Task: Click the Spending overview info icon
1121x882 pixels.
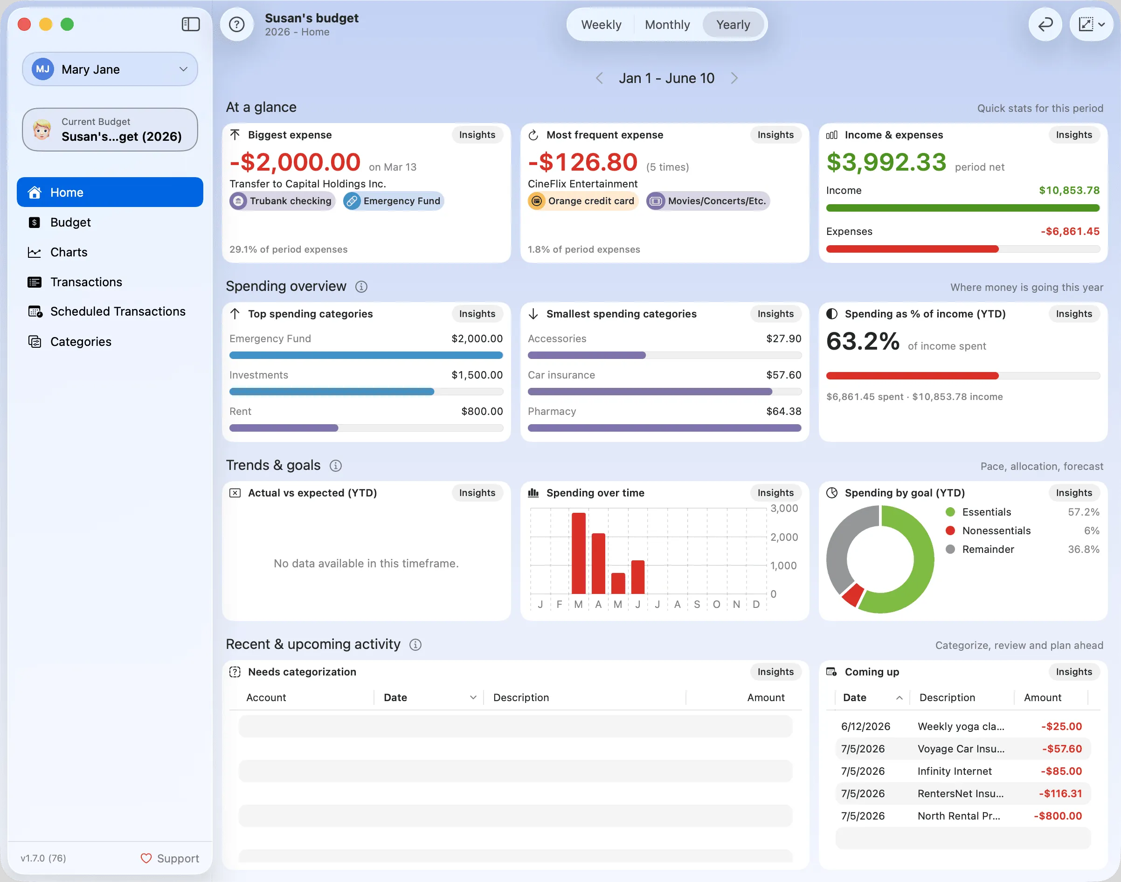Action: click(361, 287)
